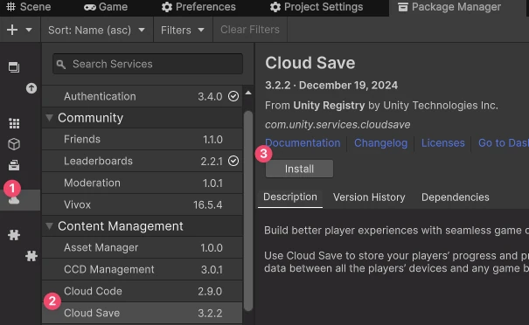Open the Sort: Name (asc) dropdown

click(96, 30)
